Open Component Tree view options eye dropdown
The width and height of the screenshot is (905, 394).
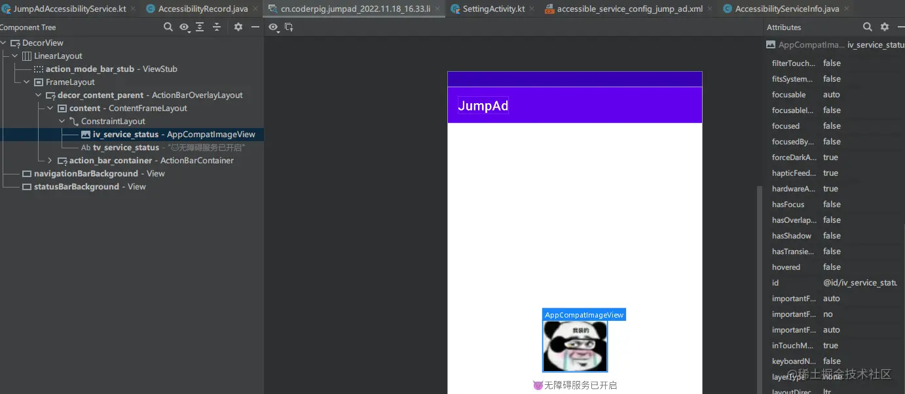point(185,27)
